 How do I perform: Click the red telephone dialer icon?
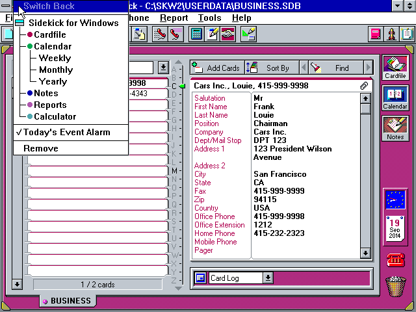pyautogui.click(x=396, y=260)
